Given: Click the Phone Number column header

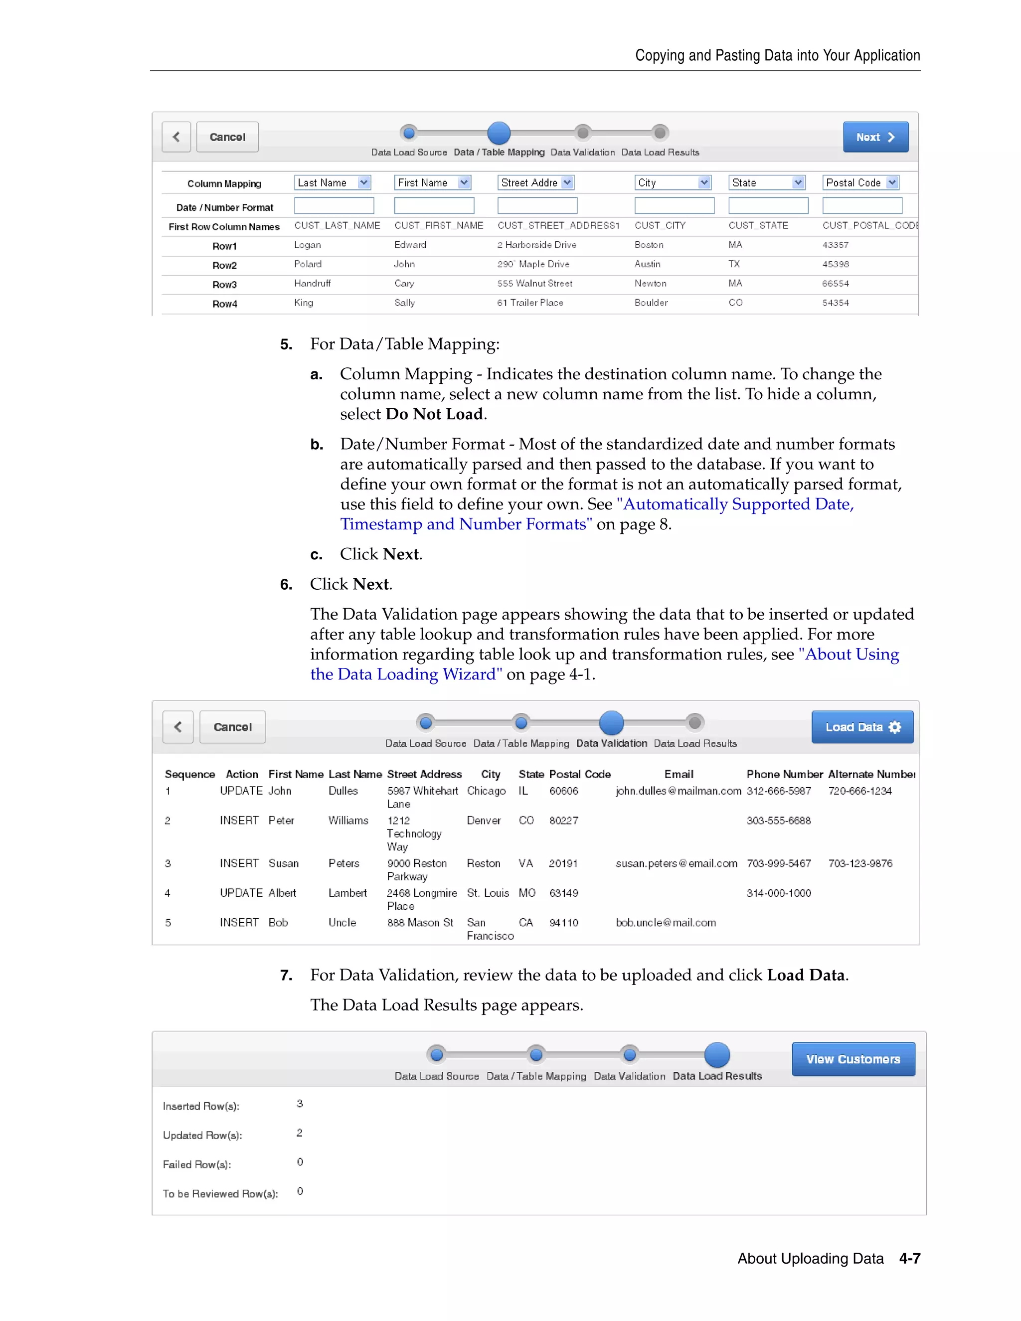Looking at the screenshot, I should pos(785,774).
